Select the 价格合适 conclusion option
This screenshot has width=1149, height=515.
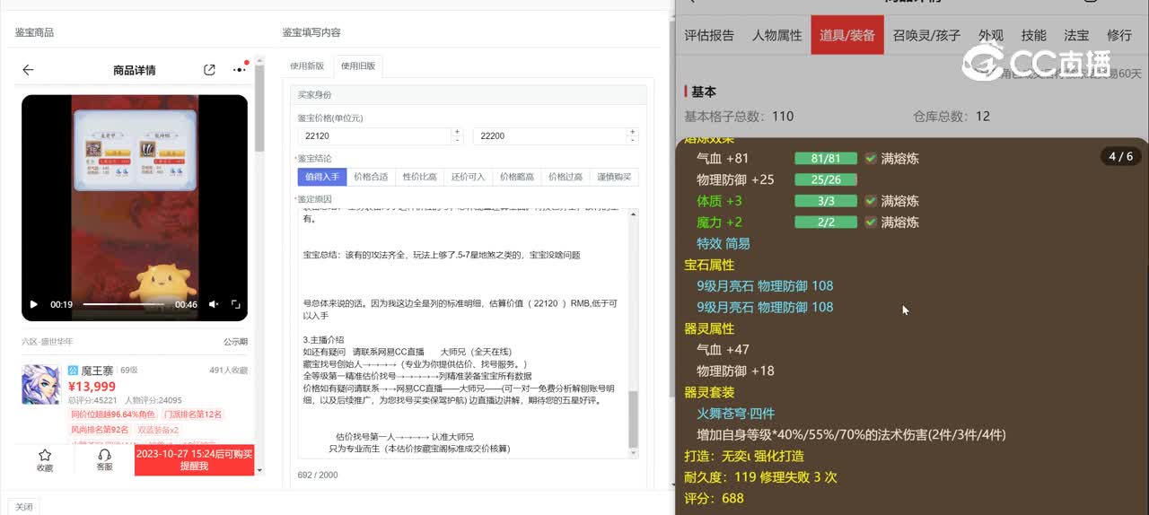click(371, 177)
